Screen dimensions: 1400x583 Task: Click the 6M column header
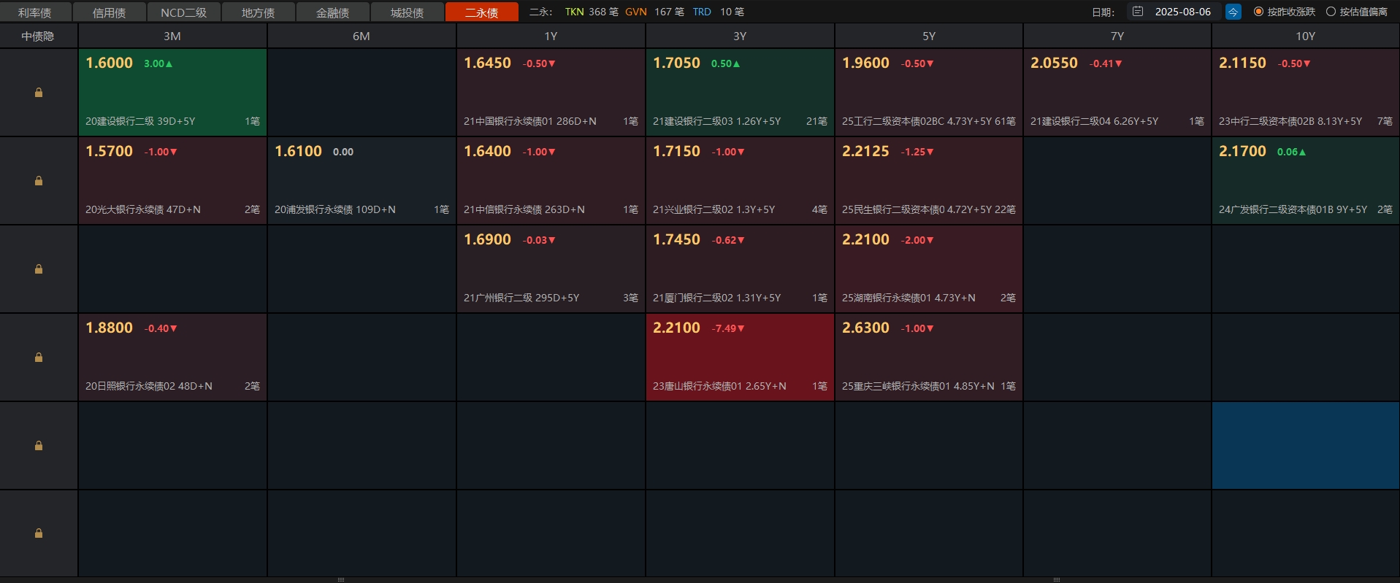point(362,36)
